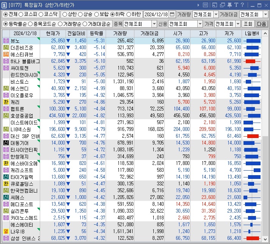This screenshot has height=244, width=270.
Task: Click the boxed M icon in title bar
Action: point(205,5)
